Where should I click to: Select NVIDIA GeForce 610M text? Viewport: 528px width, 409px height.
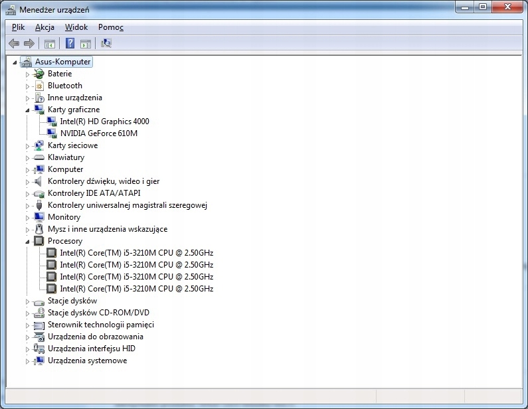(99, 133)
